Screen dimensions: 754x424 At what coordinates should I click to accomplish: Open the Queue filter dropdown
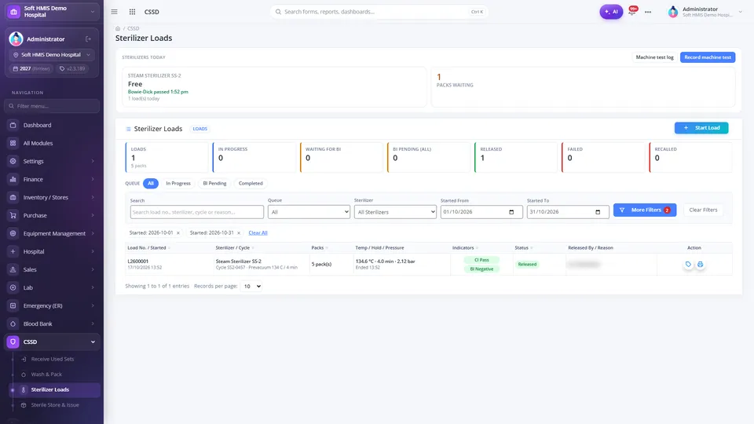pyautogui.click(x=309, y=212)
